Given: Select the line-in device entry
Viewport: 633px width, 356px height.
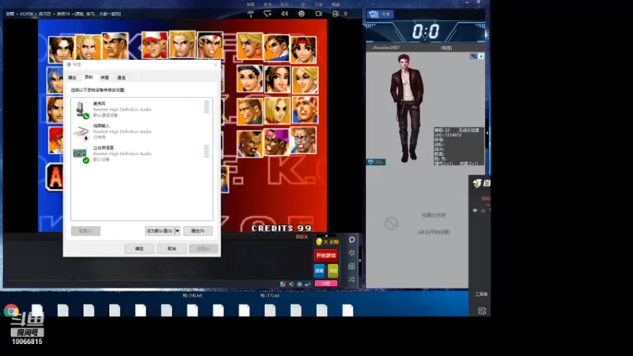Looking at the screenshot, I should [142, 131].
